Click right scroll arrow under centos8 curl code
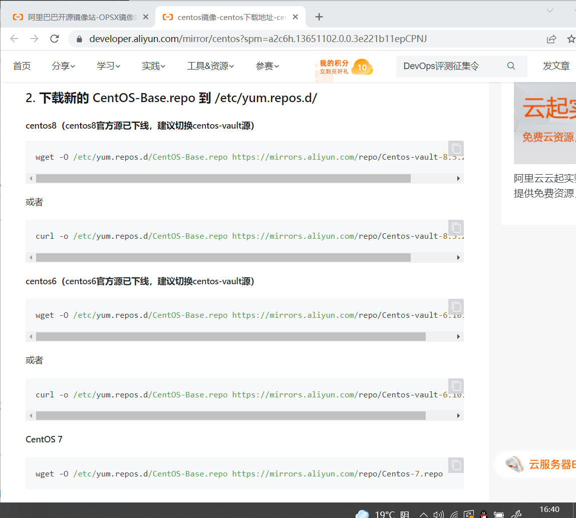The image size is (576, 518). [458, 258]
